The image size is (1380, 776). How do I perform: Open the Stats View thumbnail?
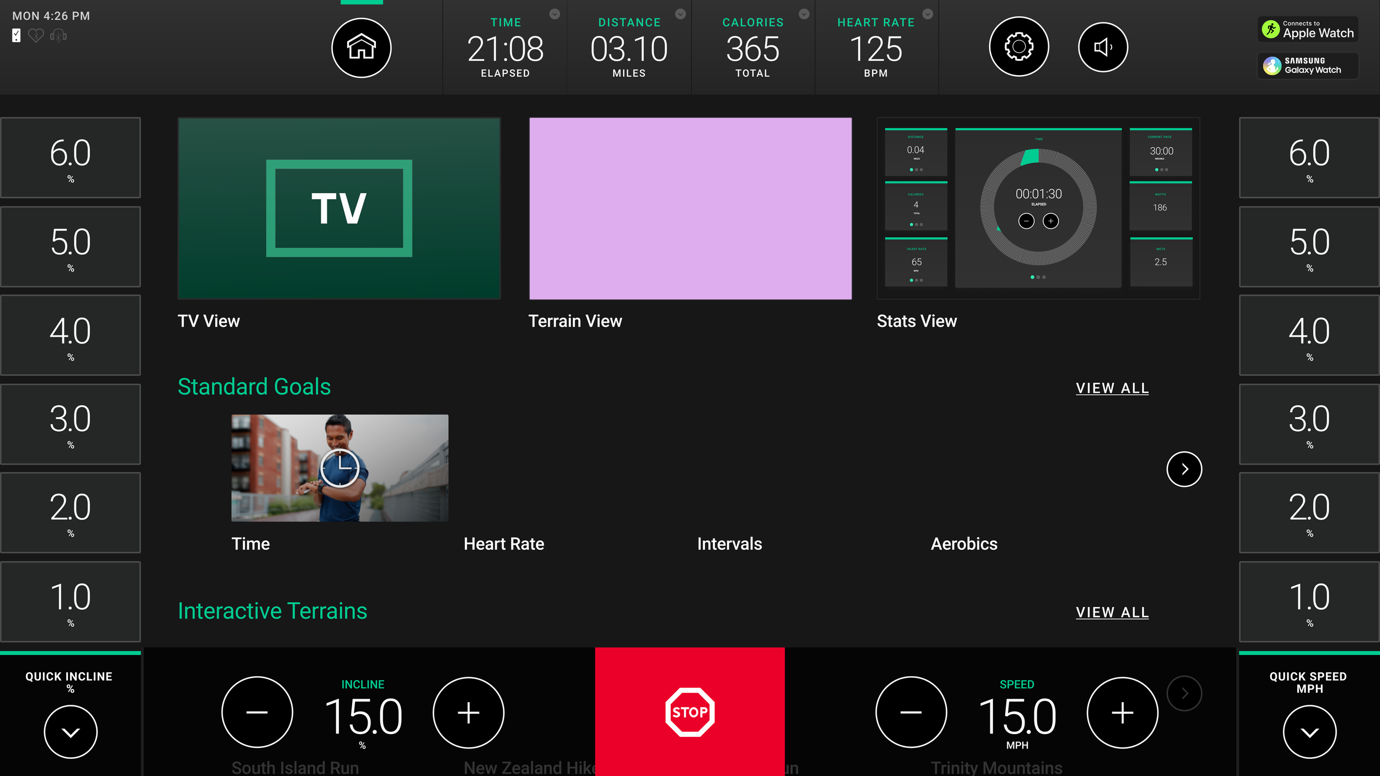[x=1038, y=209]
